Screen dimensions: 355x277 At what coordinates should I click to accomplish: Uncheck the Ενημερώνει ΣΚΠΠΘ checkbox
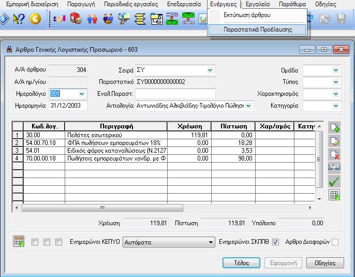[275, 242]
